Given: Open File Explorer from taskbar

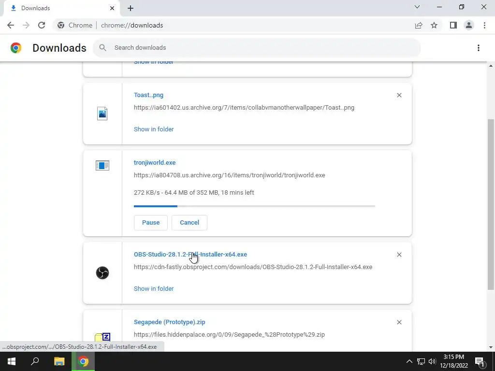Looking at the screenshot, I should [59, 361].
